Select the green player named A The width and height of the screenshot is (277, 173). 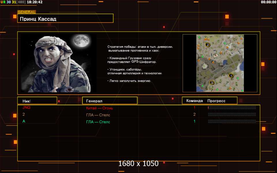click(24, 121)
